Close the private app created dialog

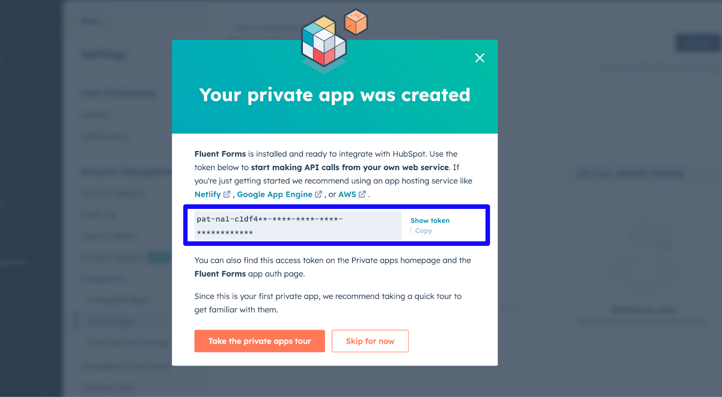pyautogui.click(x=480, y=58)
